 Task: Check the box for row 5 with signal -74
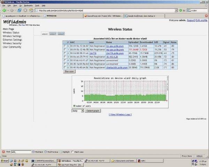tap(65, 64)
